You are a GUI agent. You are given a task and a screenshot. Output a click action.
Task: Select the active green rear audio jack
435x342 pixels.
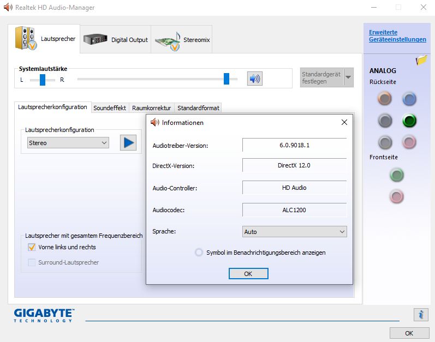pos(409,121)
